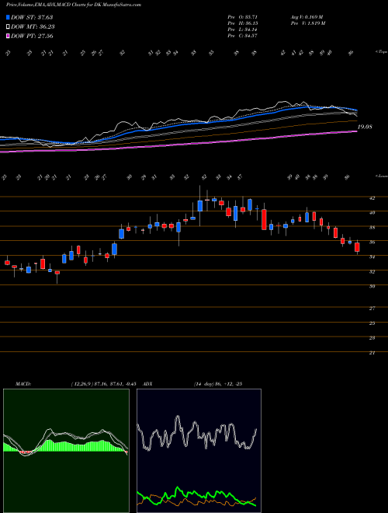The width and height of the screenshot is (388, 513).
Task: Click the 34 price axis label
Action: [372, 256]
